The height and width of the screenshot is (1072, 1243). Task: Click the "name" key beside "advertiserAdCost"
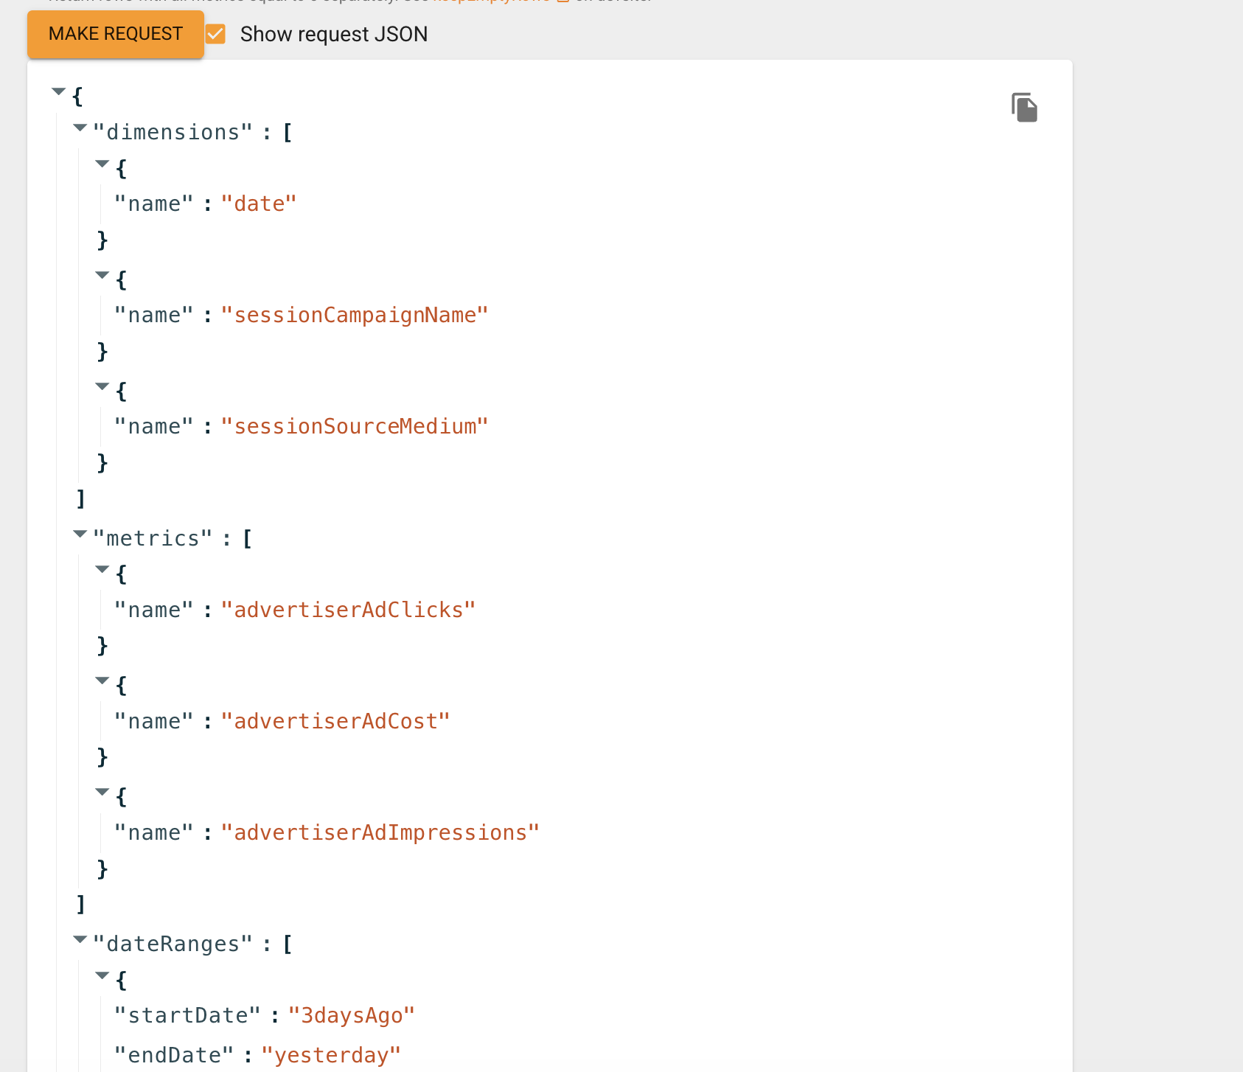pyautogui.click(x=154, y=721)
